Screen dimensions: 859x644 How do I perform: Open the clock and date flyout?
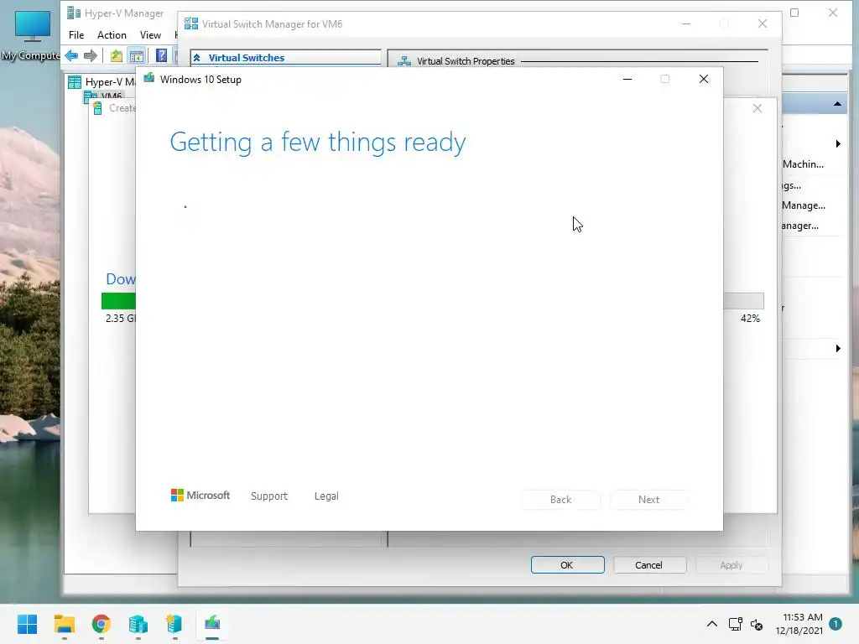[x=799, y=624]
